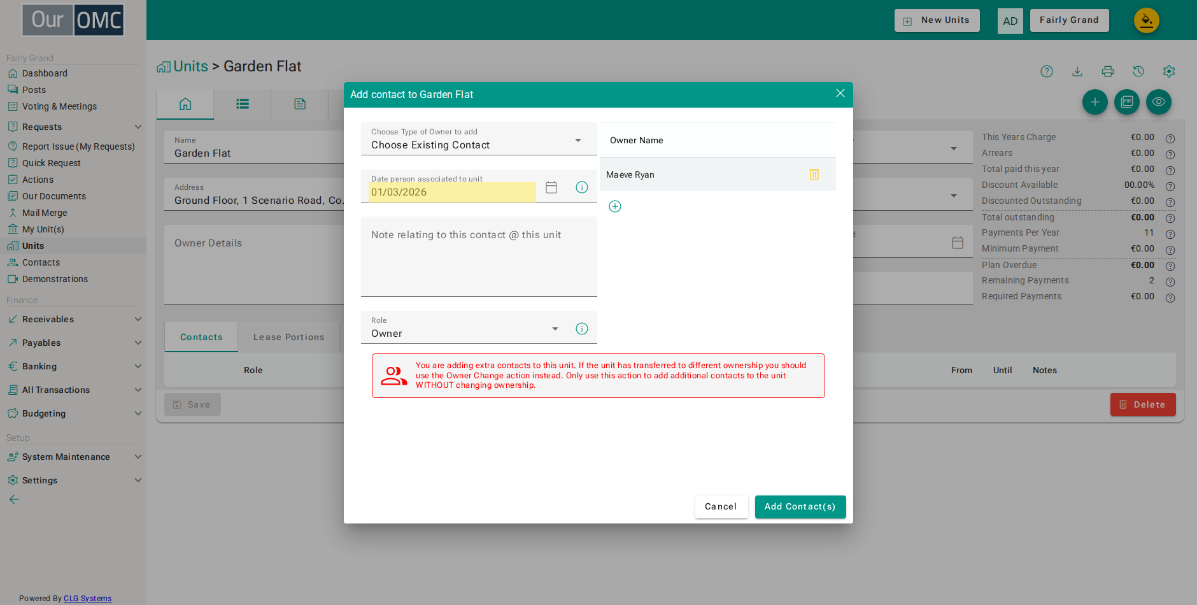Expand the Payables section
The height and width of the screenshot is (605, 1197).
click(x=73, y=343)
